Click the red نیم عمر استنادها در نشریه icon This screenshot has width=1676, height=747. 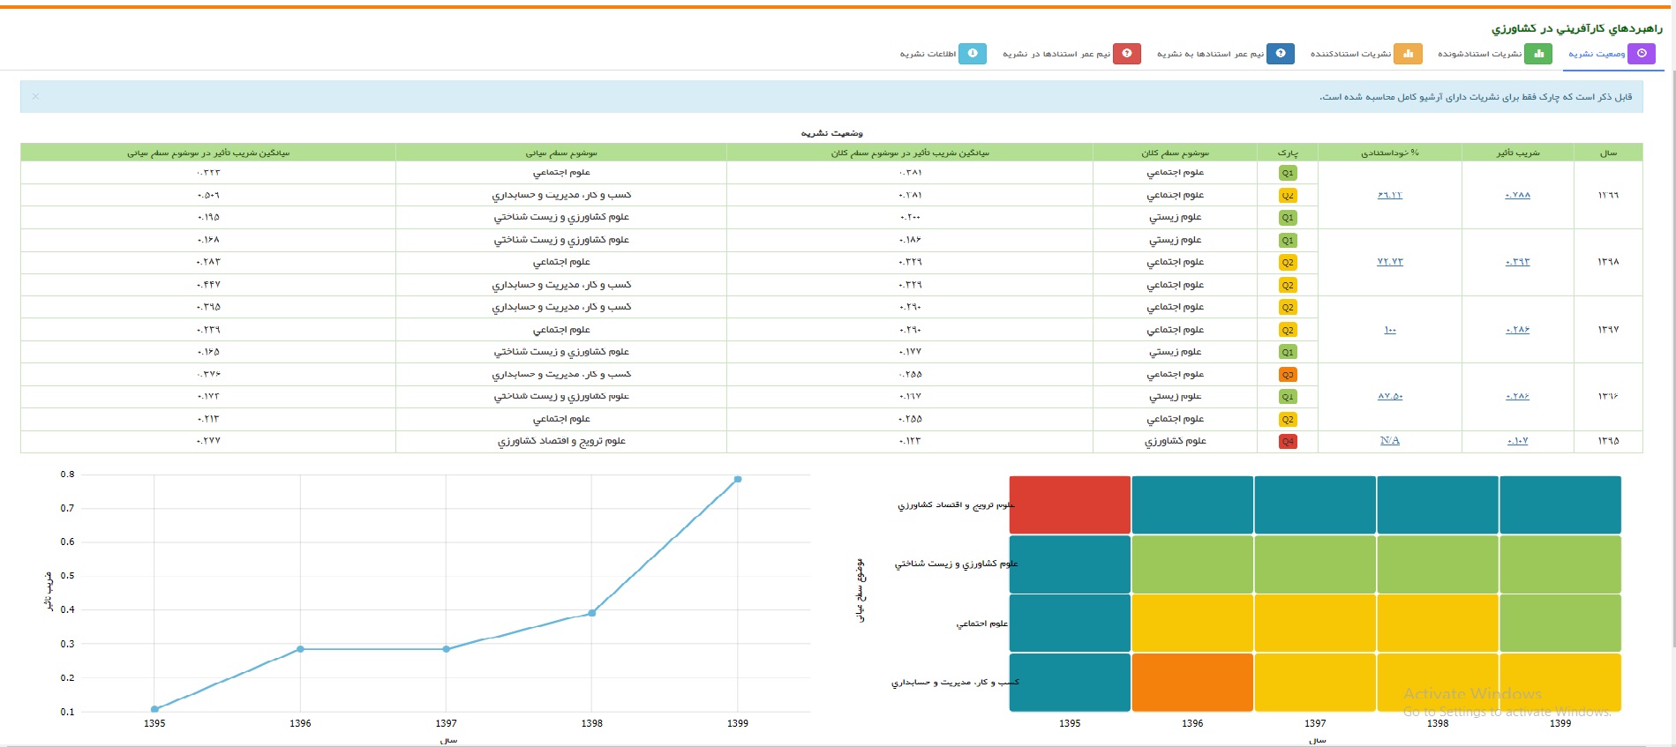pyautogui.click(x=1127, y=54)
